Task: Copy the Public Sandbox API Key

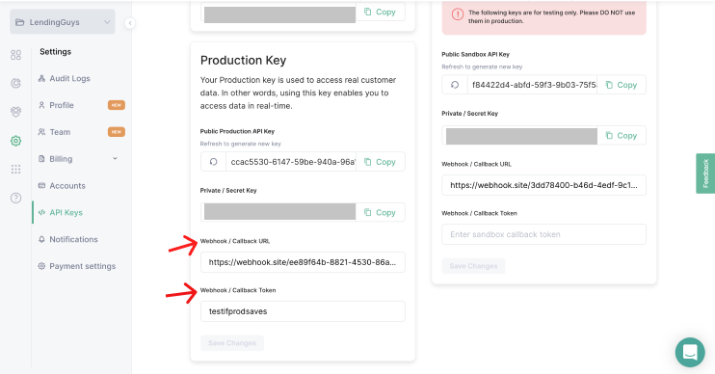Action: [x=622, y=85]
